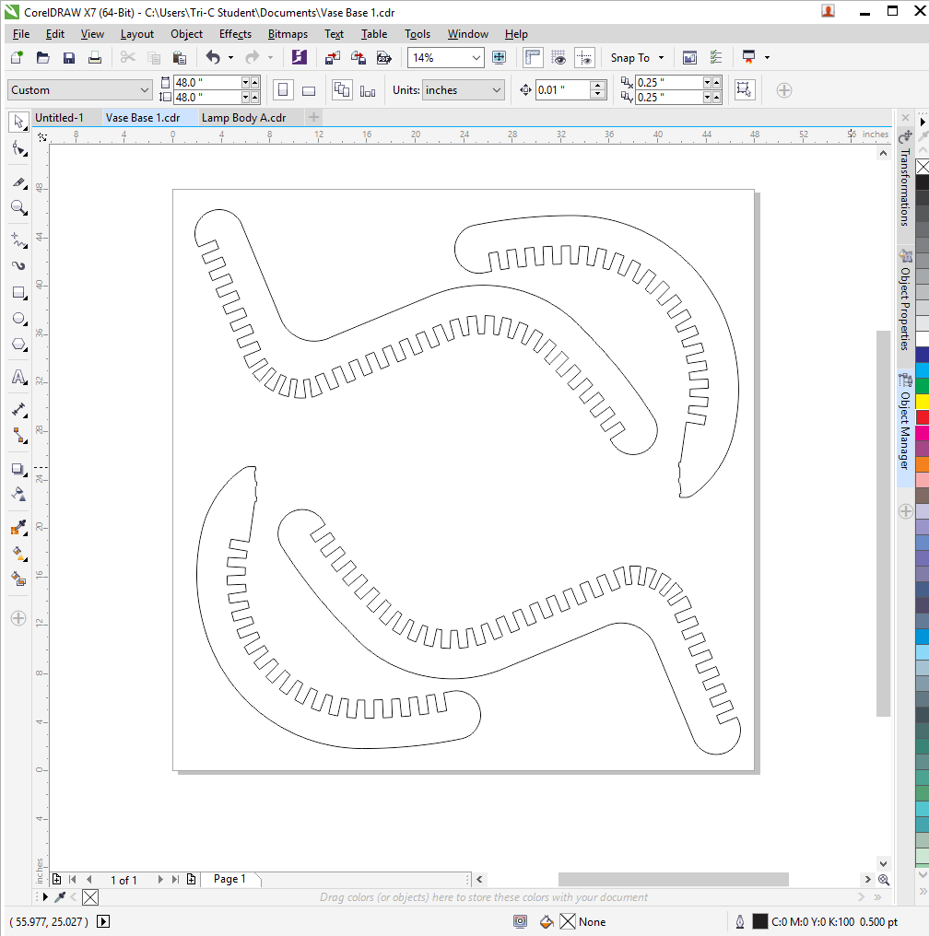Pick the orange swatch in palette
The width and height of the screenshot is (929, 936).
[923, 463]
